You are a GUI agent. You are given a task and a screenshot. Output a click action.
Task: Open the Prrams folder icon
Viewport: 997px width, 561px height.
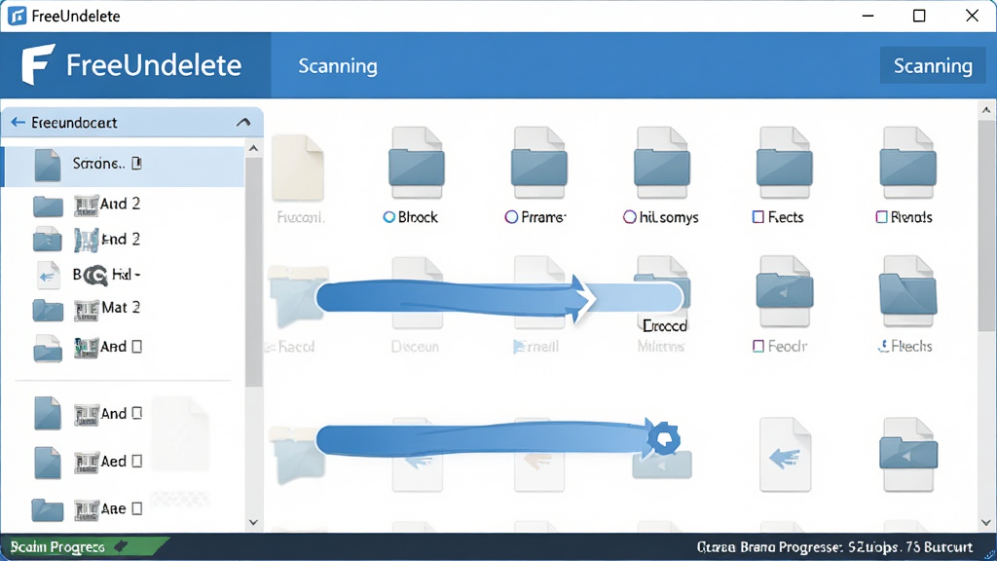pyautogui.click(x=539, y=163)
